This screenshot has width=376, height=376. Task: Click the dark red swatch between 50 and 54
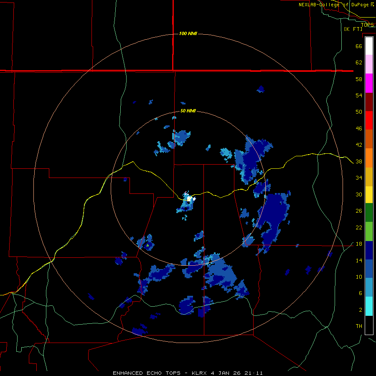tap(369, 102)
